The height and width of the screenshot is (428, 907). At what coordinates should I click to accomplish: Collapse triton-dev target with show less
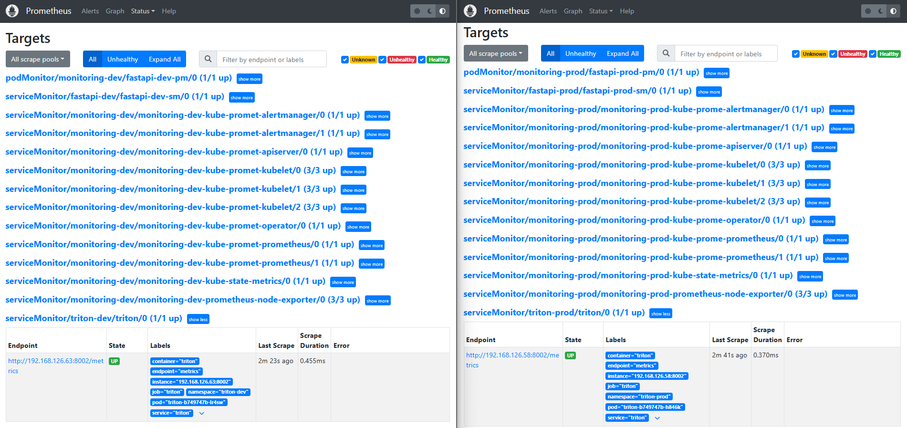198,319
